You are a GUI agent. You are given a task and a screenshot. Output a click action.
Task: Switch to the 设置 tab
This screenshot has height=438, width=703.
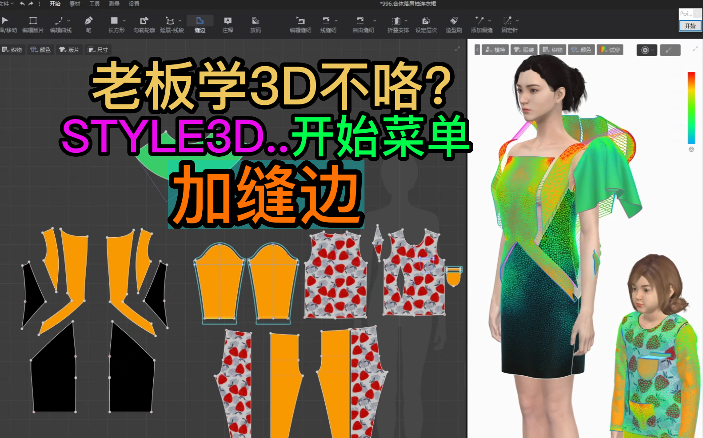click(x=134, y=4)
